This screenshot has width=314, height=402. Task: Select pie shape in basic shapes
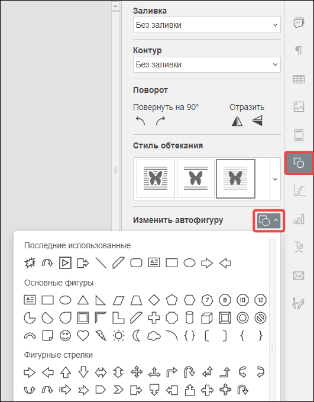click(30, 318)
